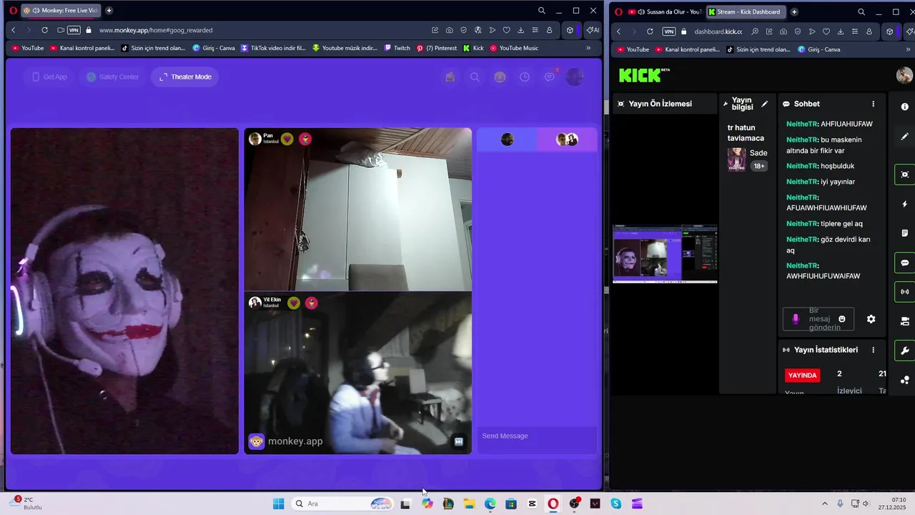The image size is (915, 515).
Task: Report Pan using the police badge icon
Action: 305,139
